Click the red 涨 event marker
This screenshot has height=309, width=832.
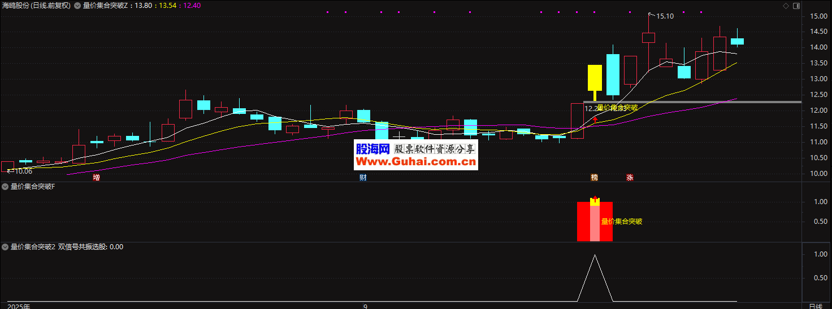[x=630, y=178]
